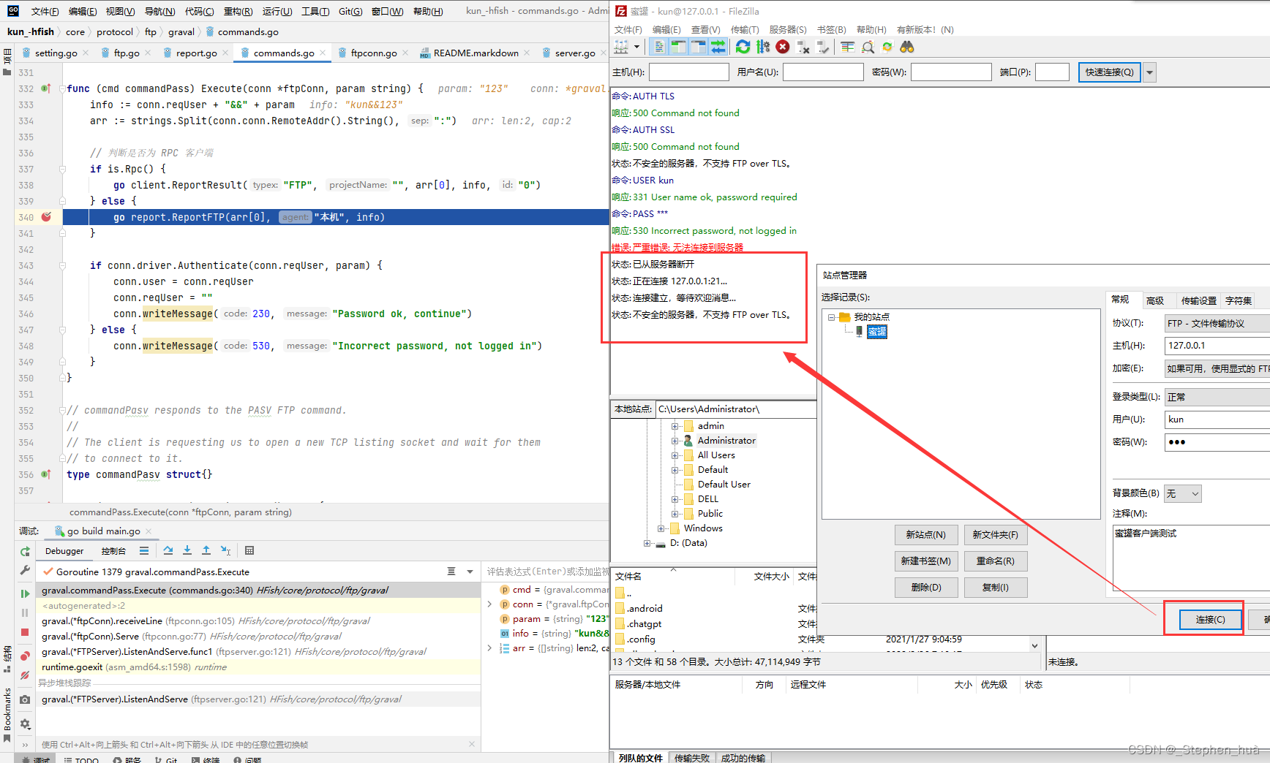1270x763 pixels.
Task: Open site manager dropdown arrow
Action: [x=637, y=47]
